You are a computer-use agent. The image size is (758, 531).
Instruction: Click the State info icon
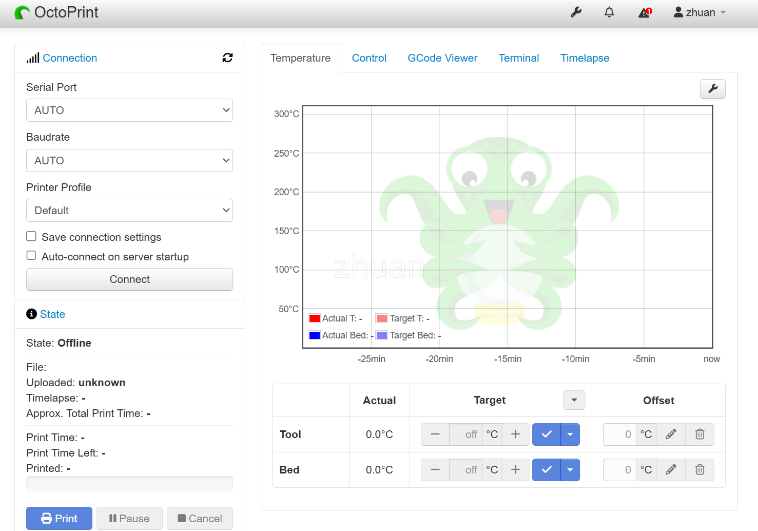(x=31, y=314)
